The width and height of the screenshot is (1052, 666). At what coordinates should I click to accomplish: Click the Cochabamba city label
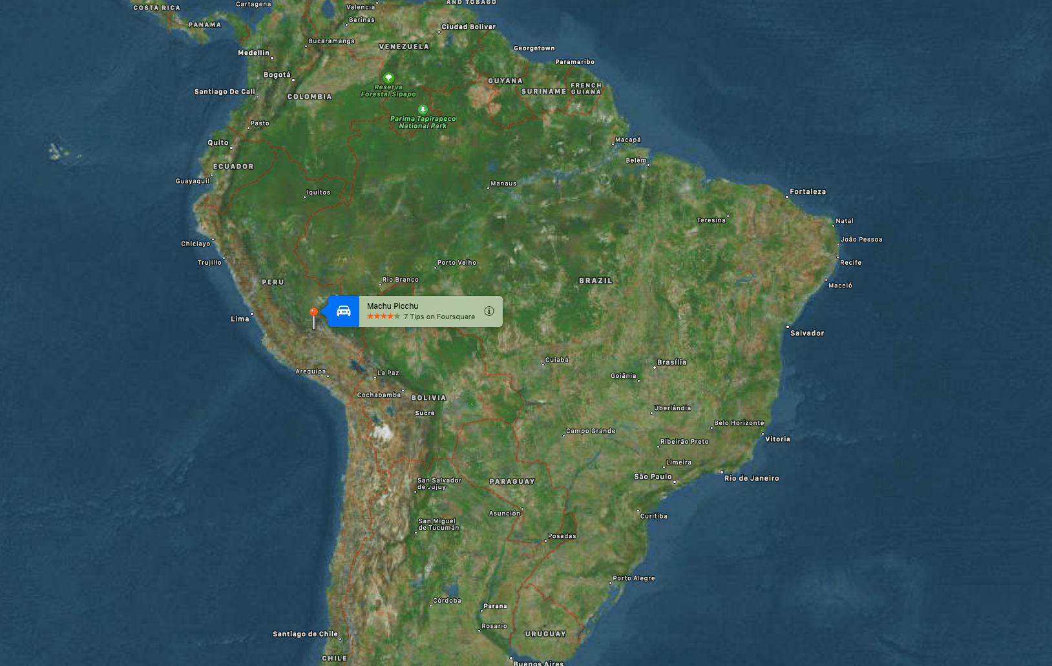pos(379,395)
